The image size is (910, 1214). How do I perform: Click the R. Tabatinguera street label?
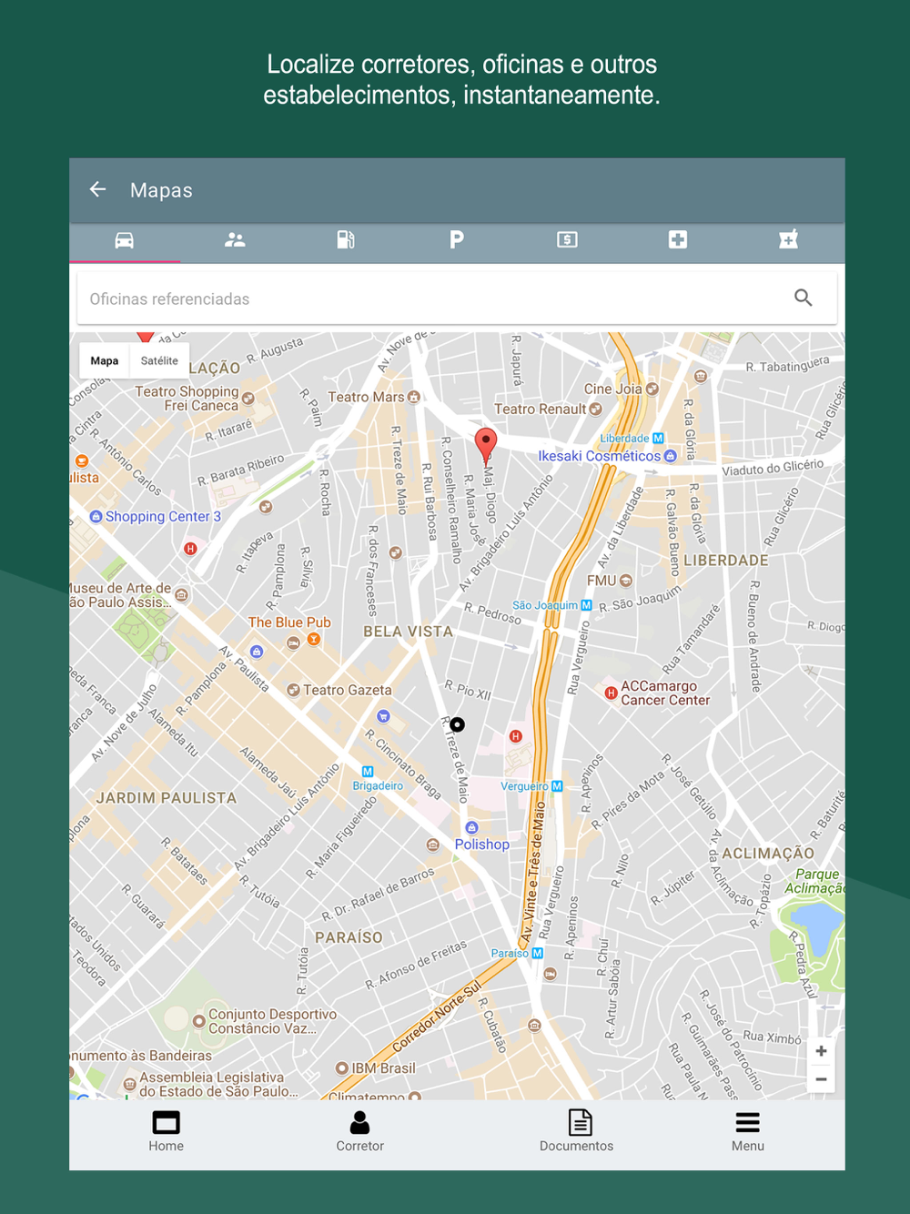click(788, 364)
